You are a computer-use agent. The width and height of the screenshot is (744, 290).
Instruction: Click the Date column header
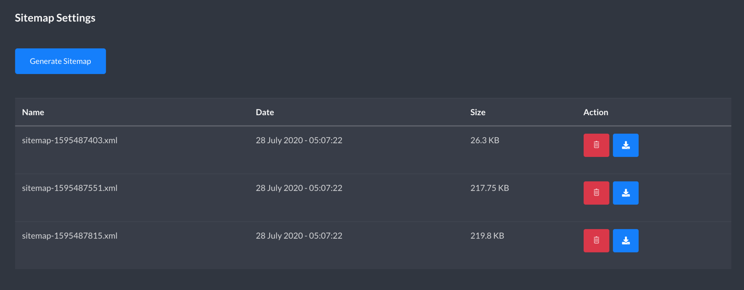pos(265,112)
